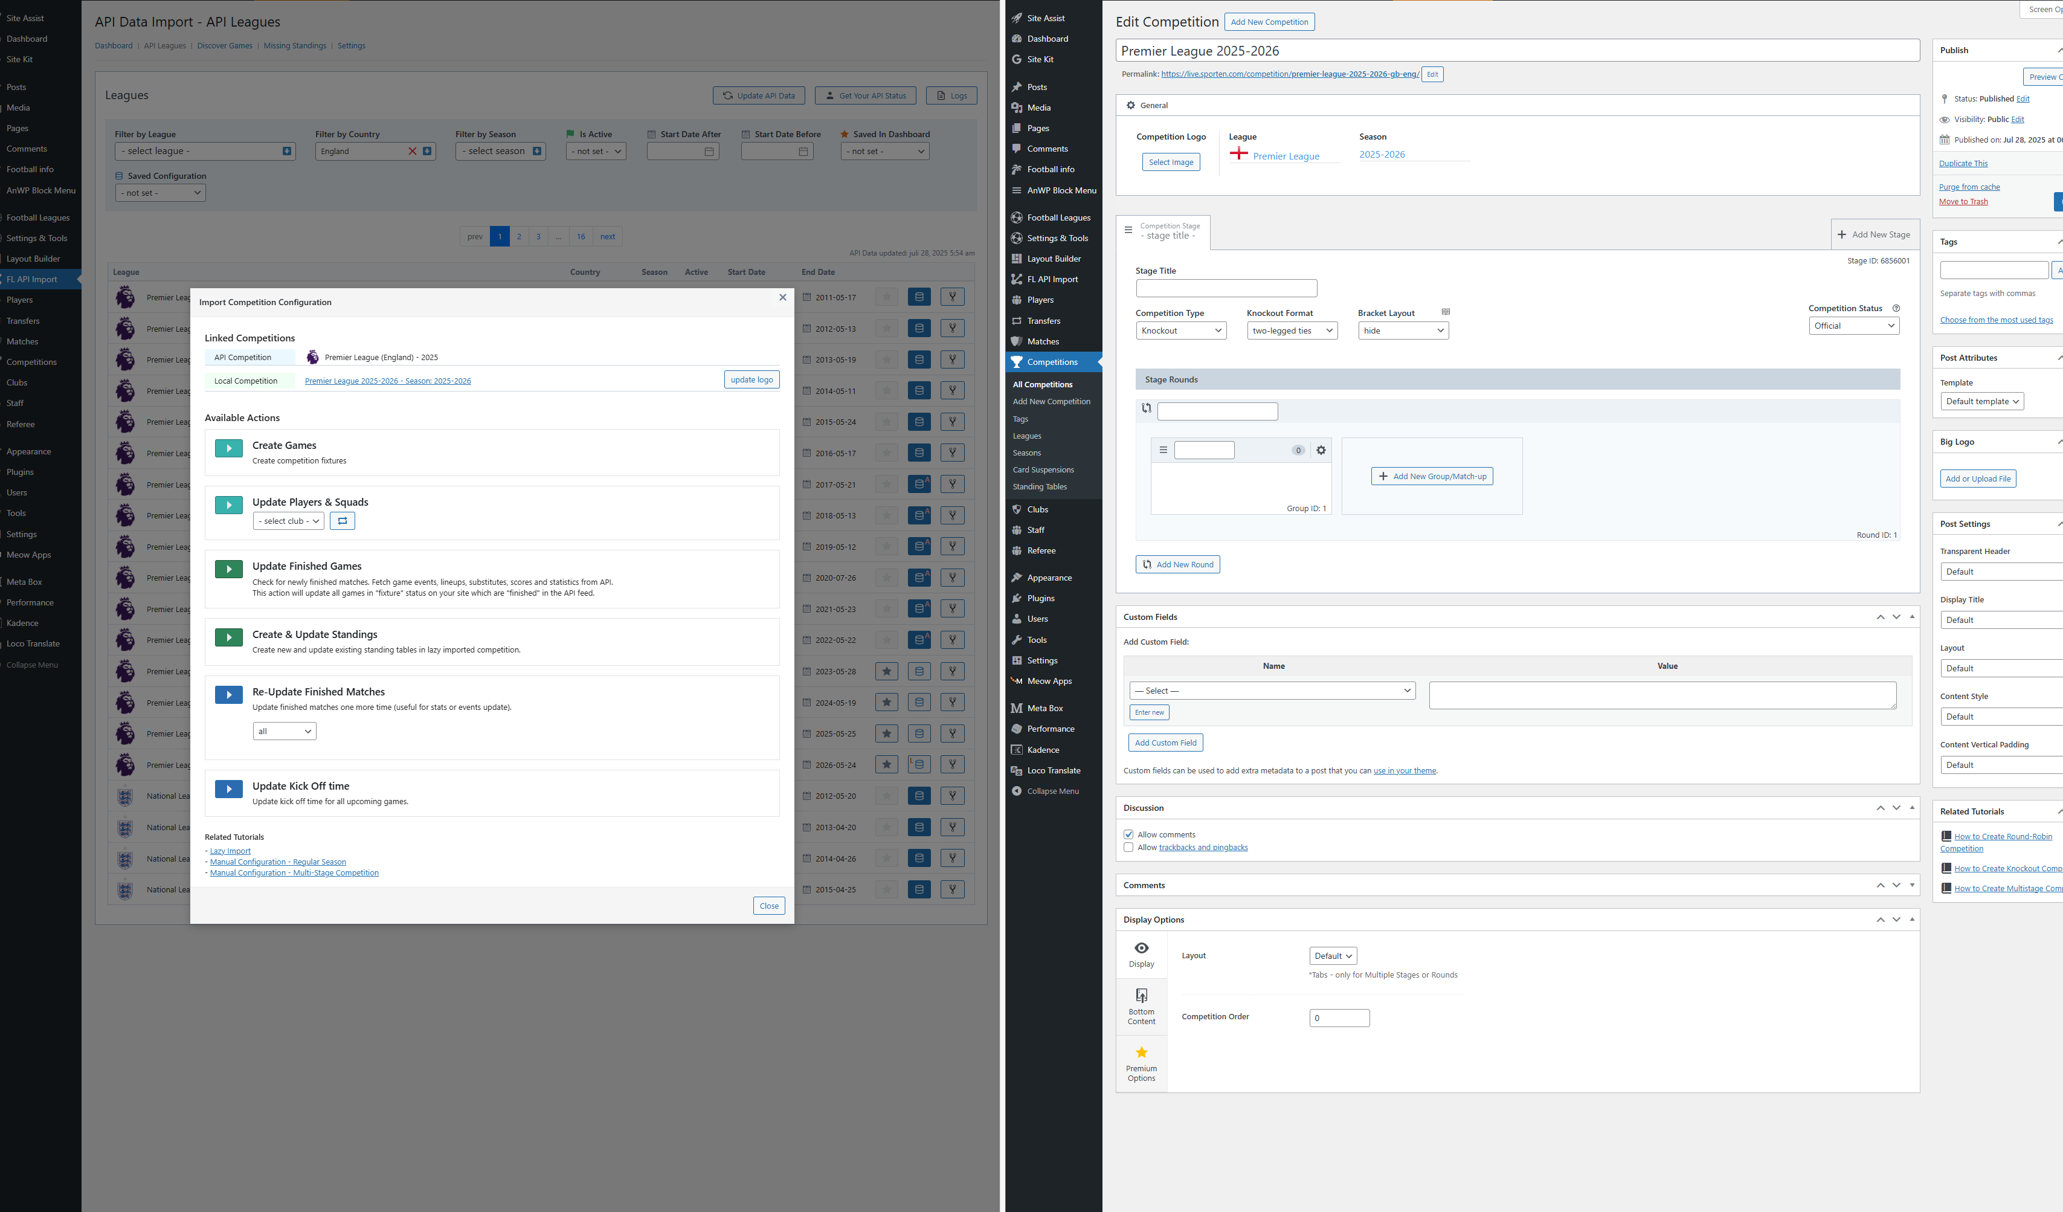Click the Competition Stage tab menu handle
This screenshot has height=1212, width=2063.
(1128, 230)
